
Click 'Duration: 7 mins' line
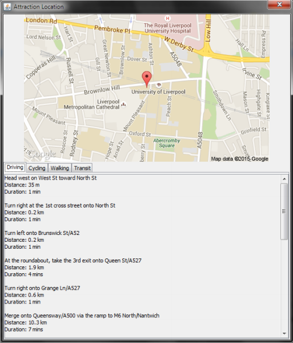point(23,329)
